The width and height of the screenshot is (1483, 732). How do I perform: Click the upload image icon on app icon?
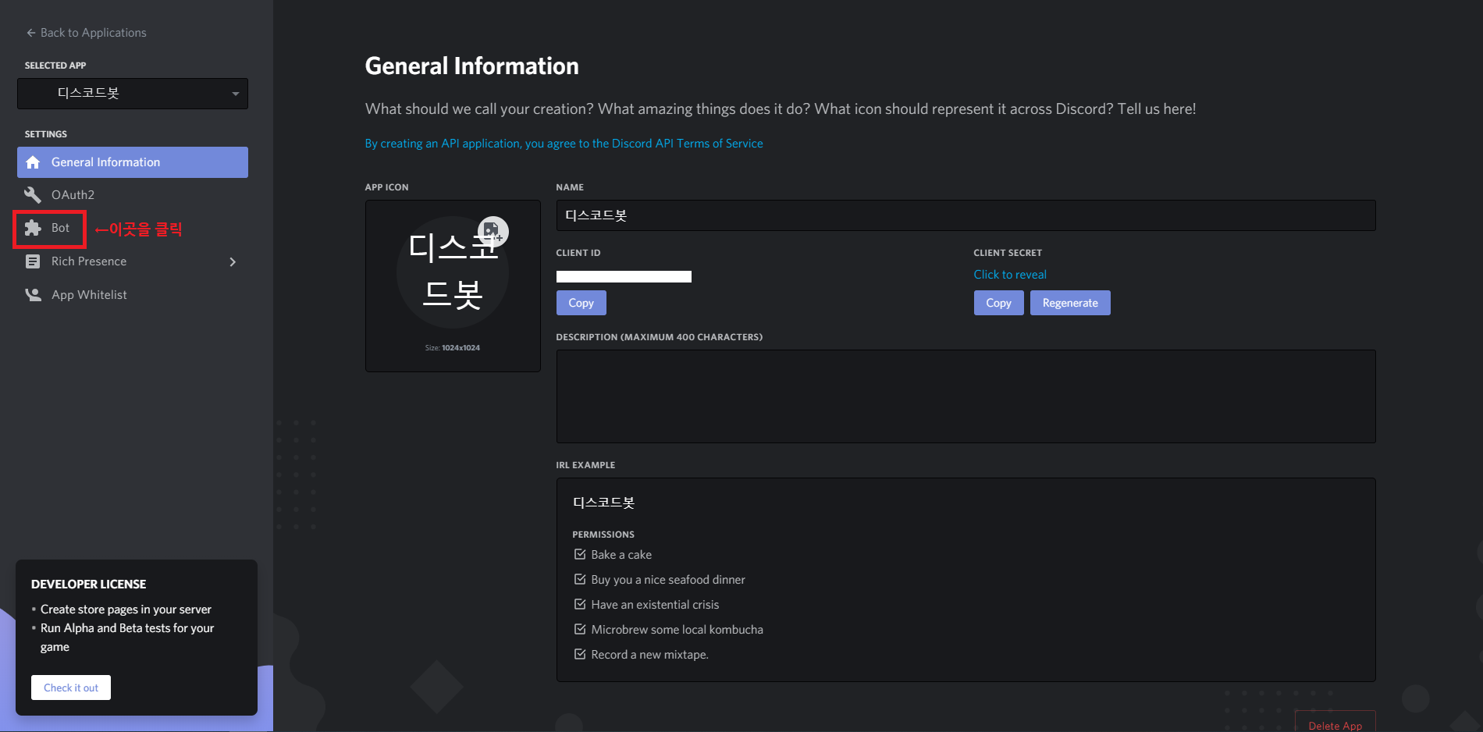(493, 231)
